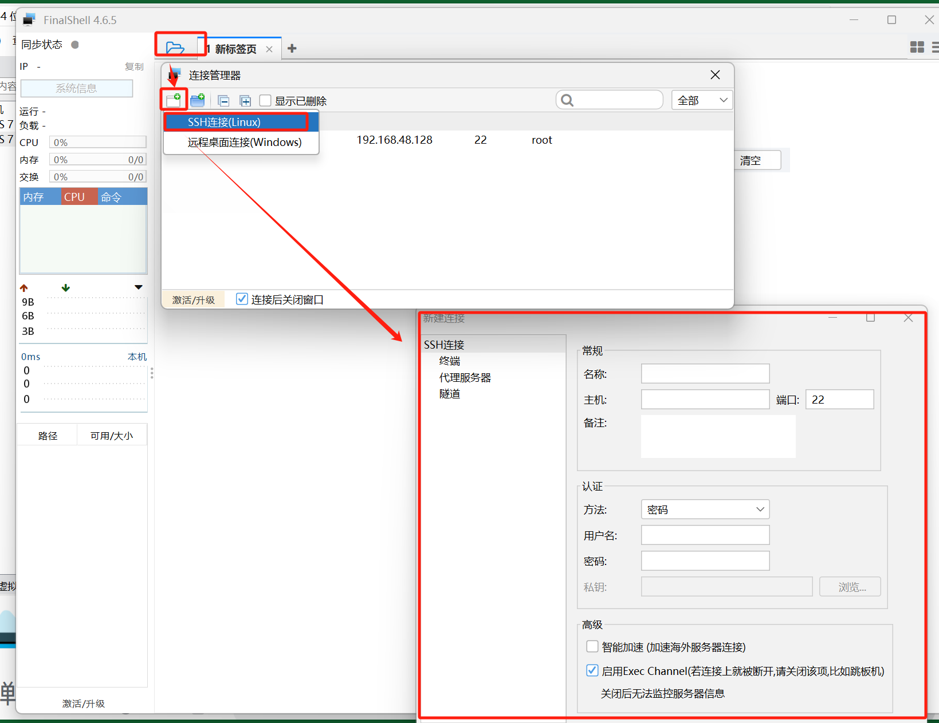939x723 pixels.
Task: Click the 主机 input field
Action: tap(705, 400)
